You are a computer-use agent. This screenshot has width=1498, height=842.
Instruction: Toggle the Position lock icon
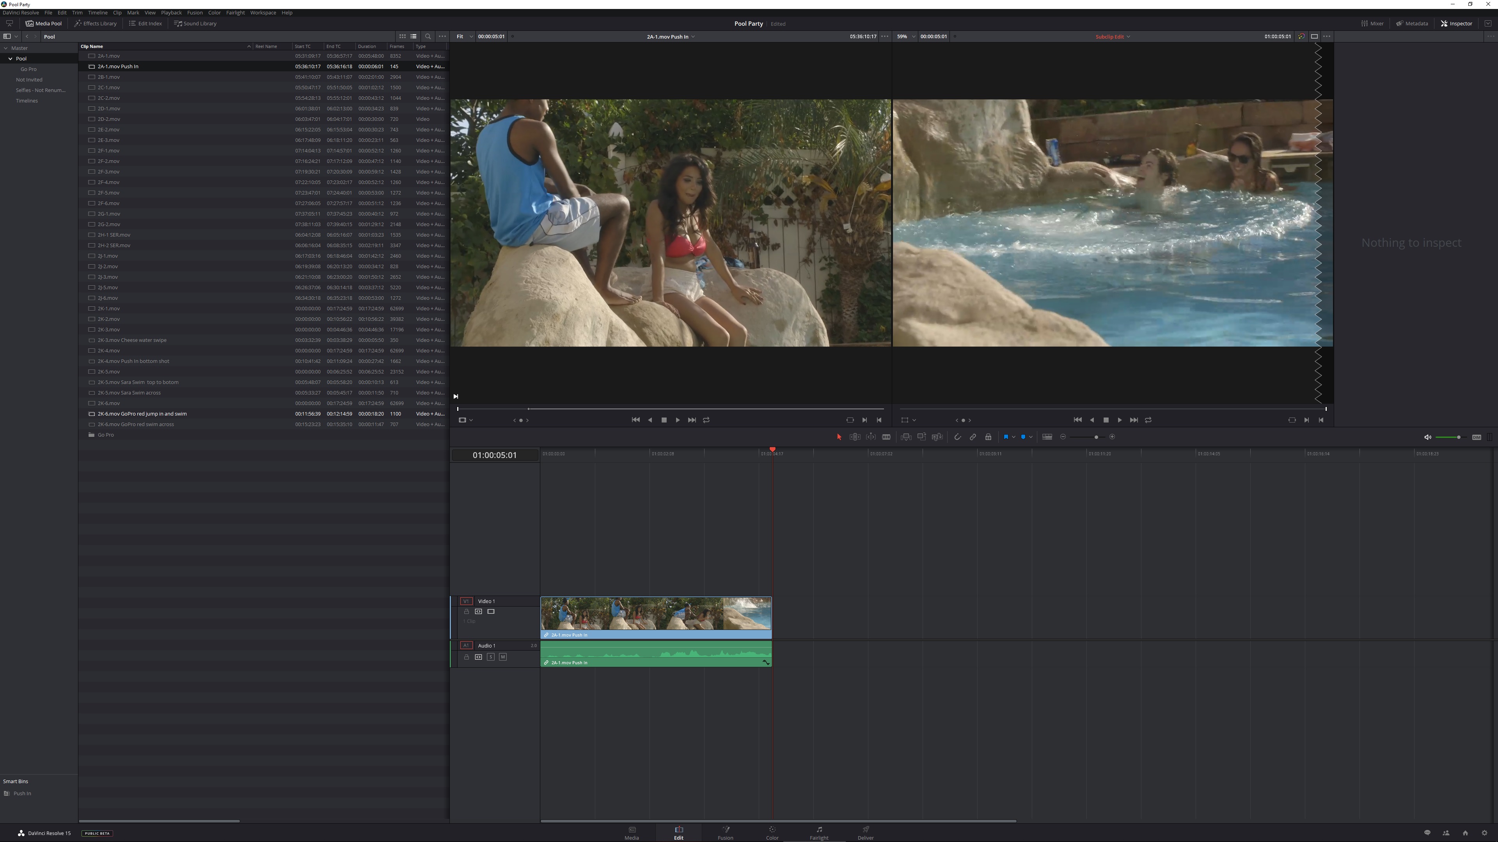[x=988, y=437]
